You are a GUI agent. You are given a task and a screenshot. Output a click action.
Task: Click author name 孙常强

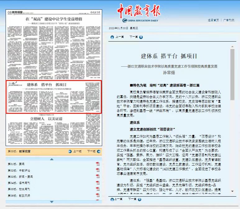tap(169, 73)
